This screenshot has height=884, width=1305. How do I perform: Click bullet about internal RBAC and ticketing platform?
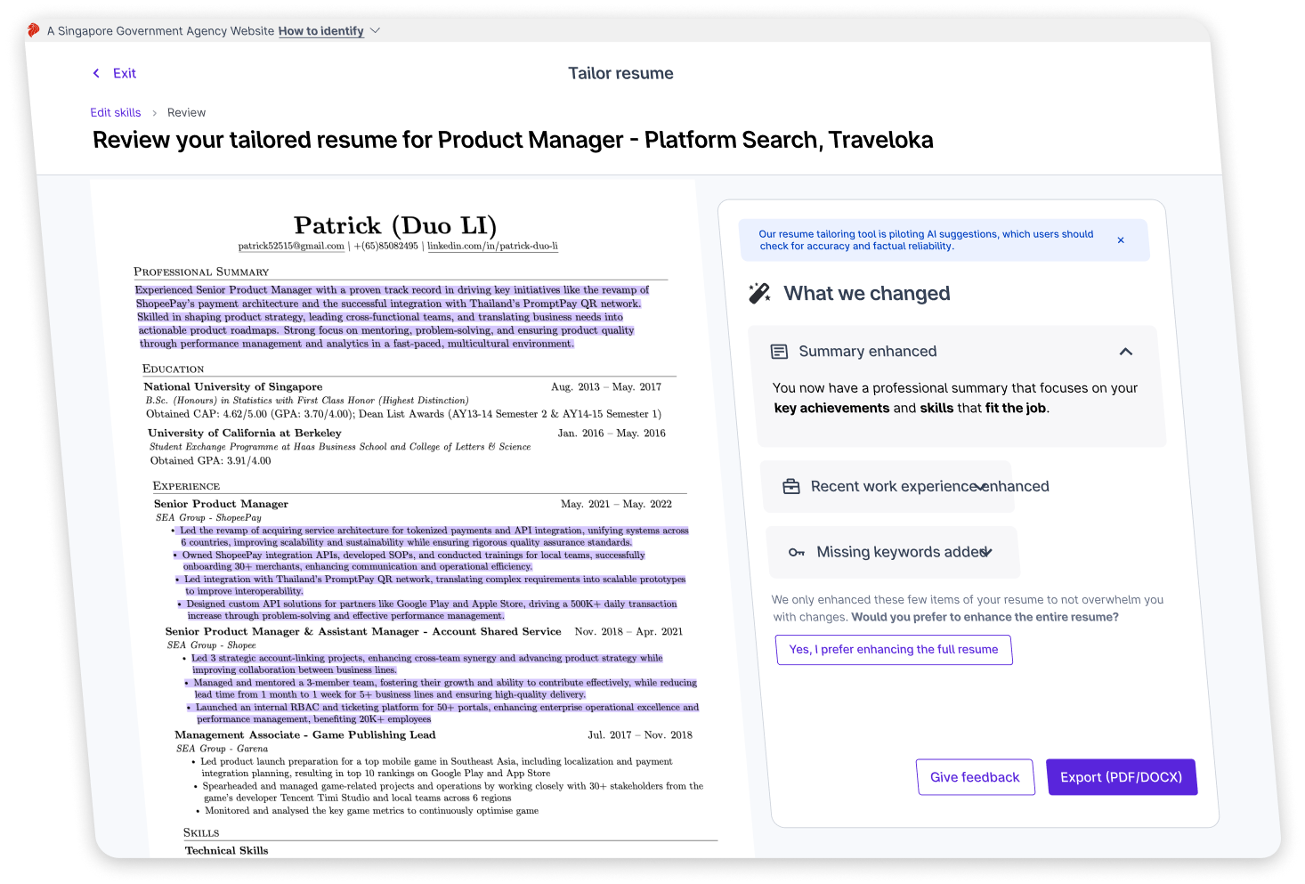(444, 713)
